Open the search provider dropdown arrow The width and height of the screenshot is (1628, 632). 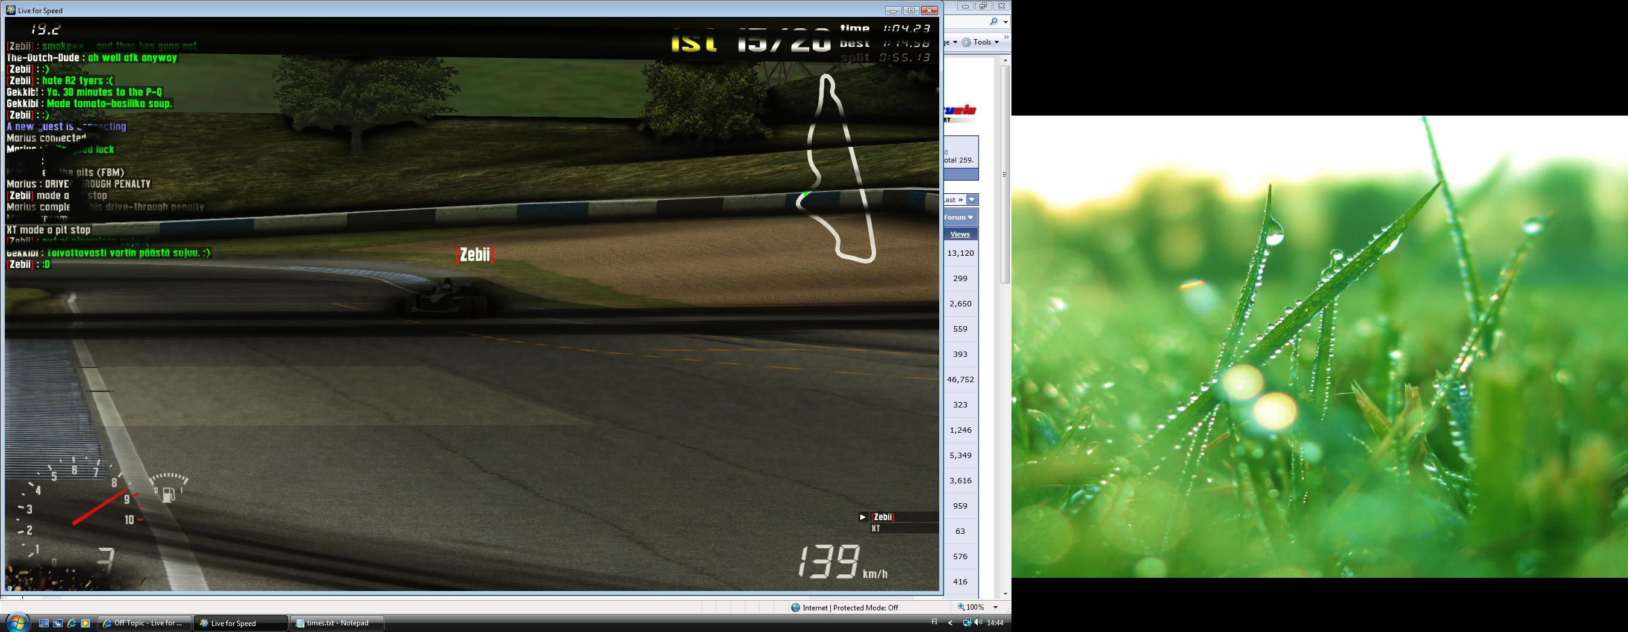(1005, 22)
